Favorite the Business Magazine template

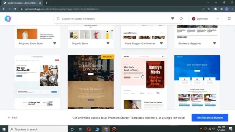214,43
